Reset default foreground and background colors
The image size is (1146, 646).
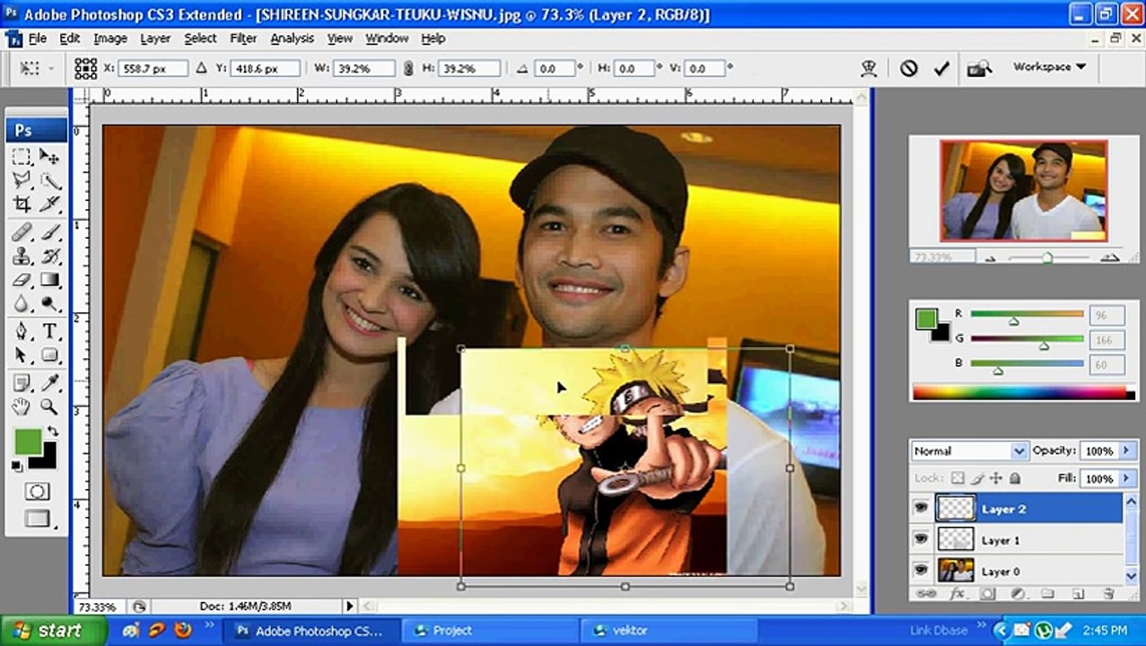pyautogui.click(x=17, y=466)
